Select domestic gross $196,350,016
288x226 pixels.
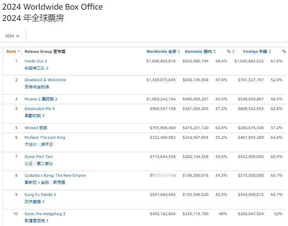[195, 175]
